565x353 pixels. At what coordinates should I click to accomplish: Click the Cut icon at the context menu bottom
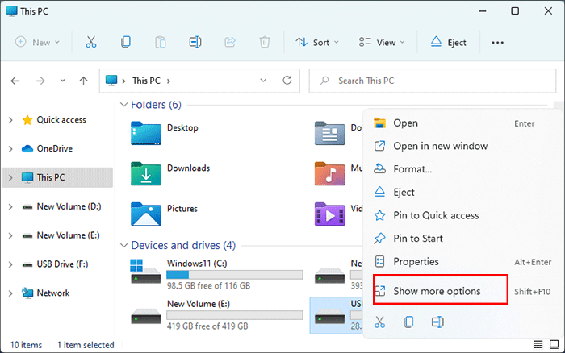point(380,322)
